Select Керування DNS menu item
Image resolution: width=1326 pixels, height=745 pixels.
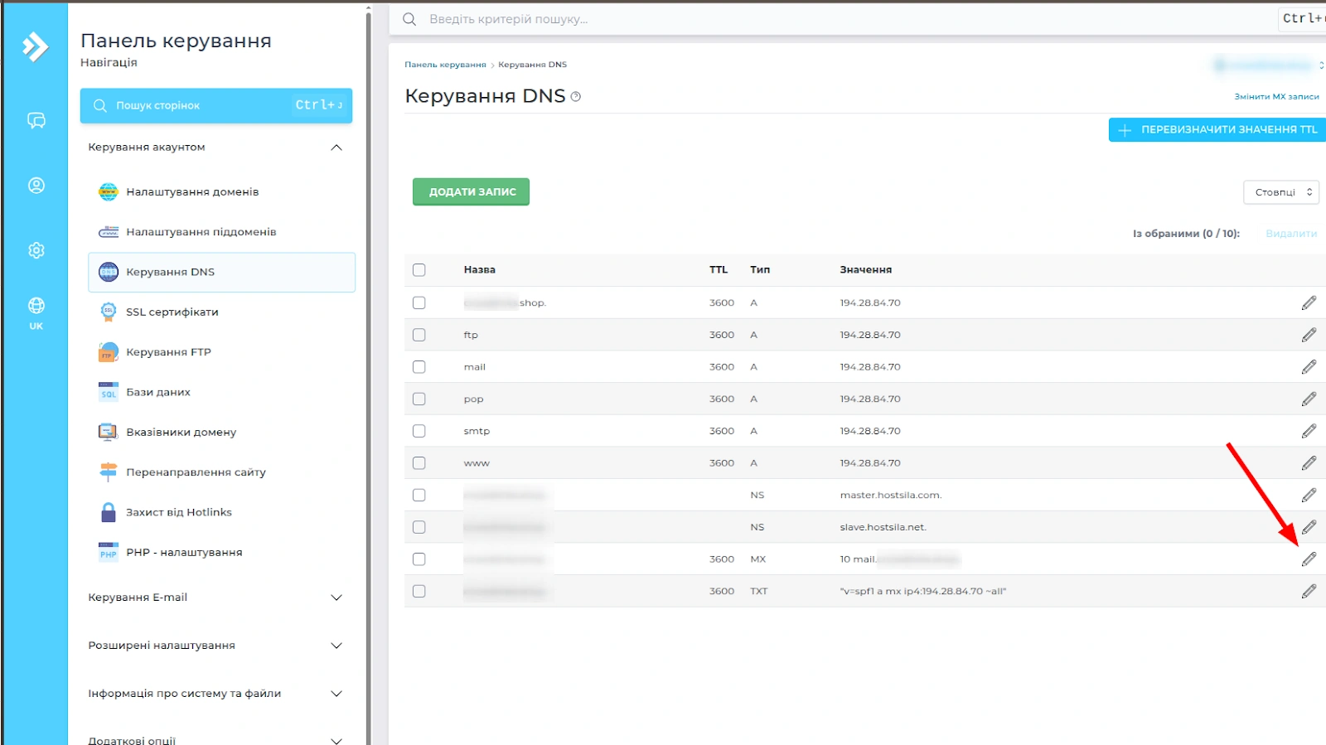click(x=221, y=272)
